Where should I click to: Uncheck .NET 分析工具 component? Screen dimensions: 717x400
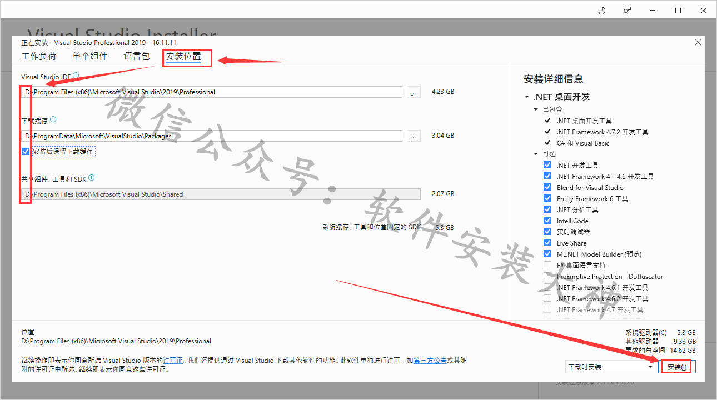tap(547, 209)
